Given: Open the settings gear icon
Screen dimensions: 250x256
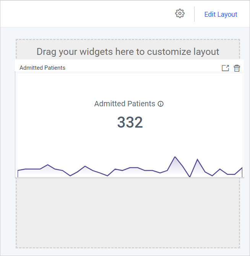Looking at the screenshot, I should pos(180,14).
